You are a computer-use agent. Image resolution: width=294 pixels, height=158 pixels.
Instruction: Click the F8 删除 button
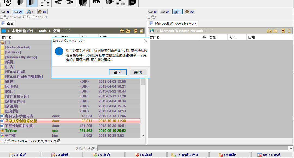[230, 155]
